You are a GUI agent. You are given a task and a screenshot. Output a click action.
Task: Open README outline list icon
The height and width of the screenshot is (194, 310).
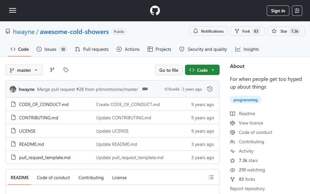211,177
